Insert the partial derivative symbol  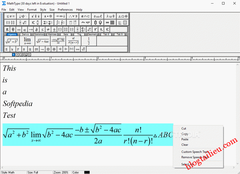pyautogui.click(x=36, y=29)
